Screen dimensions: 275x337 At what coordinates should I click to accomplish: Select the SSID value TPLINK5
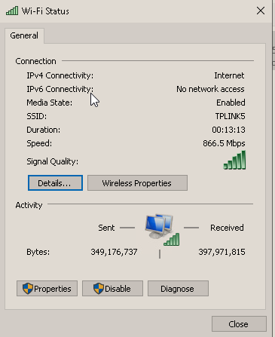230,116
